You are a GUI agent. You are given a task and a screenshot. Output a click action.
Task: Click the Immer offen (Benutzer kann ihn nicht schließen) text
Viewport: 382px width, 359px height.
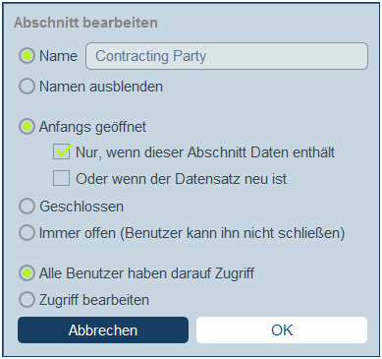[x=192, y=233]
